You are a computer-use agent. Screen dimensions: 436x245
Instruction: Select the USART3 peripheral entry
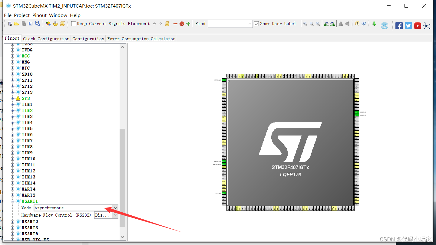point(30,228)
